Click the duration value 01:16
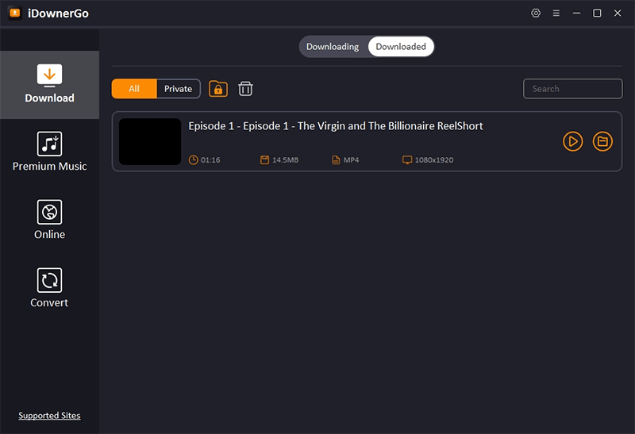Viewport: 635px width, 434px height. click(210, 160)
